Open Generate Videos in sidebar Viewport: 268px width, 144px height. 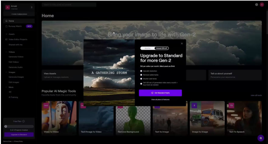[x=16, y=57]
